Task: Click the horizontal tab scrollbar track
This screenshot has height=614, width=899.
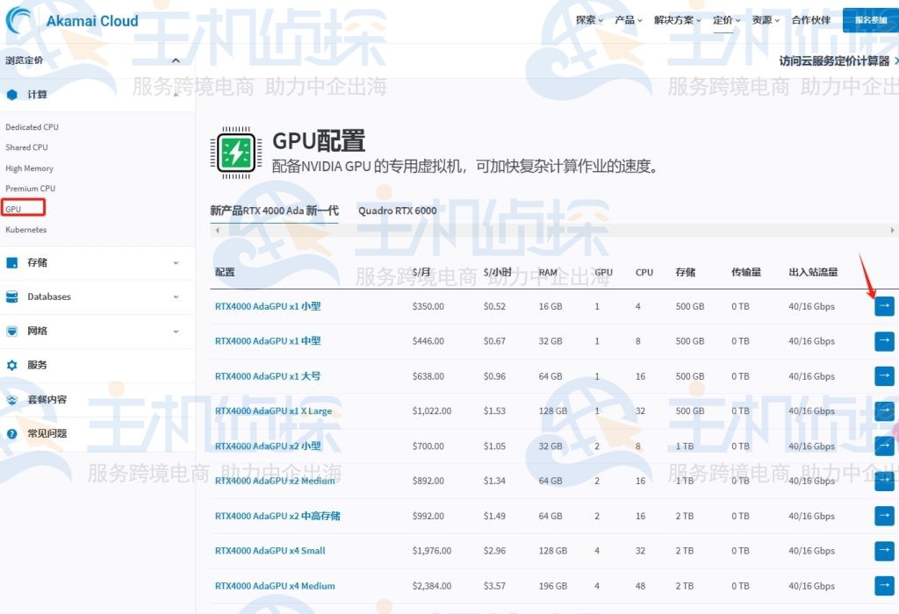Action: tap(555, 230)
